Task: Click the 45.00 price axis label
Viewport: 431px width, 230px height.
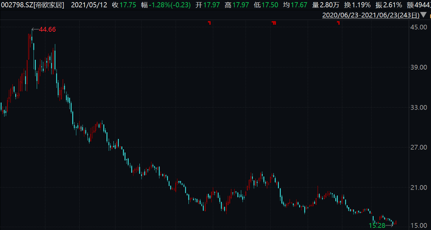Action: point(420,27)
